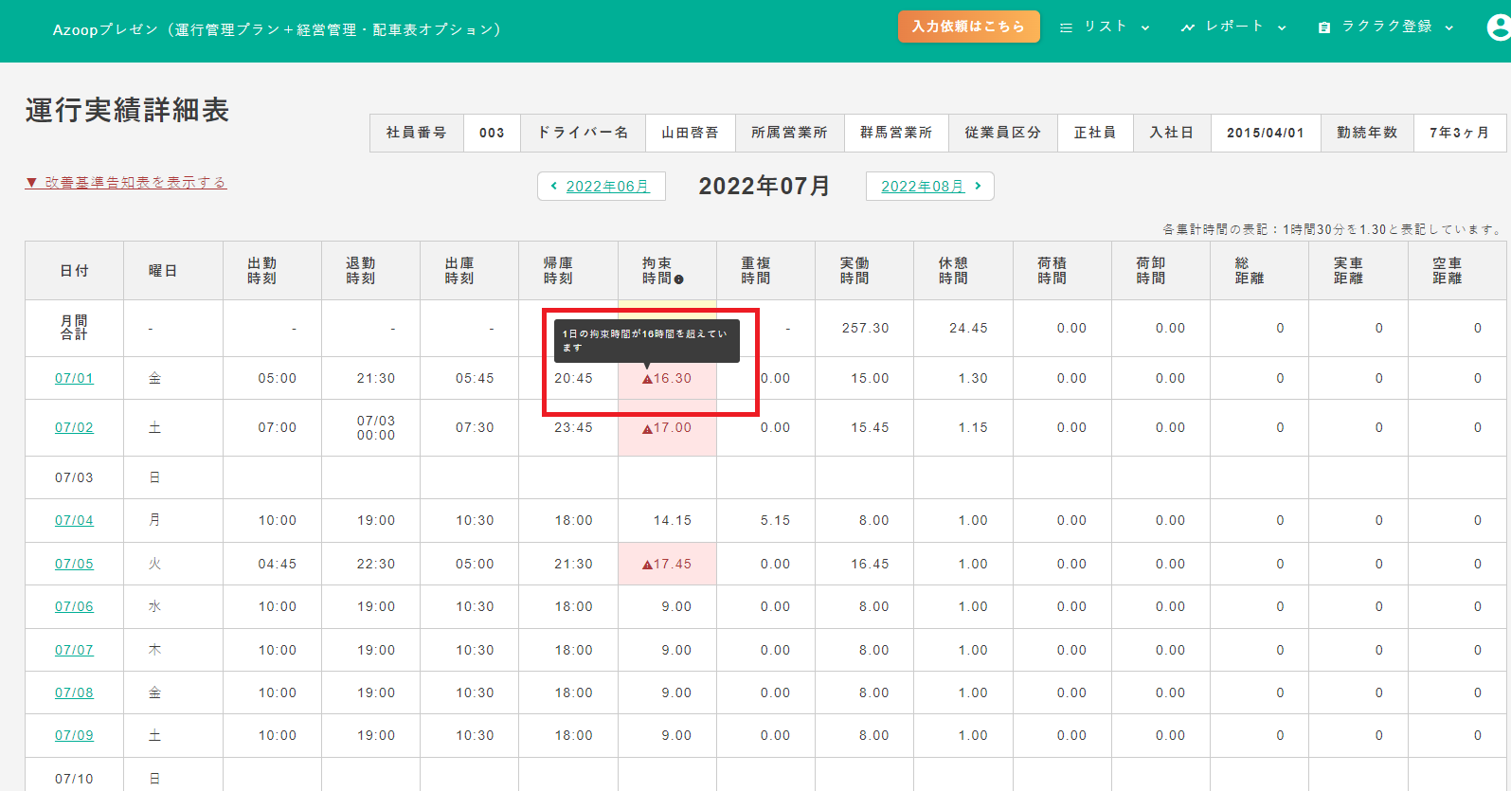1511x791 pixels.
Task: Show the 改善基準告知表 section
Action: (126, 182)
